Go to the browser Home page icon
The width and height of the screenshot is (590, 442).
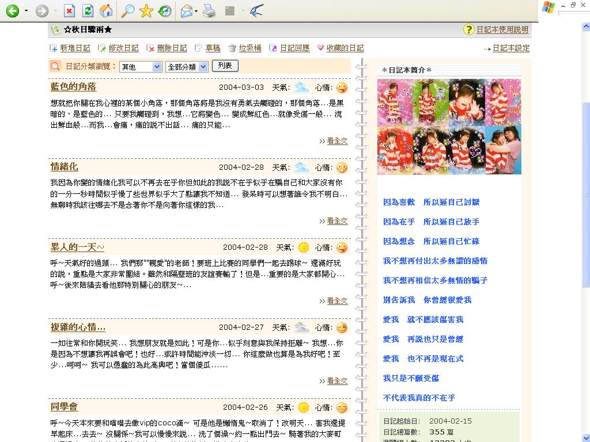coord(106,10)
